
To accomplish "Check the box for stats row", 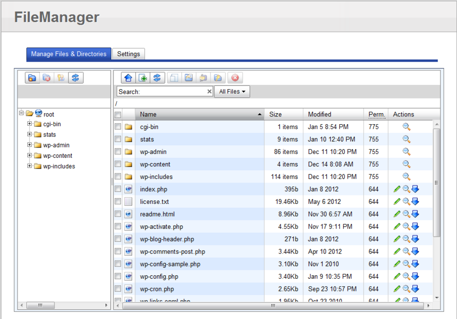I will coord(118,139).
